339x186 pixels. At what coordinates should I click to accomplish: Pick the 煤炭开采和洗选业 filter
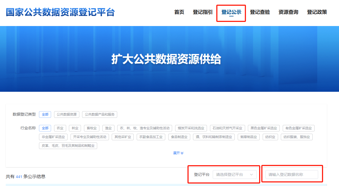coord(191,128)
